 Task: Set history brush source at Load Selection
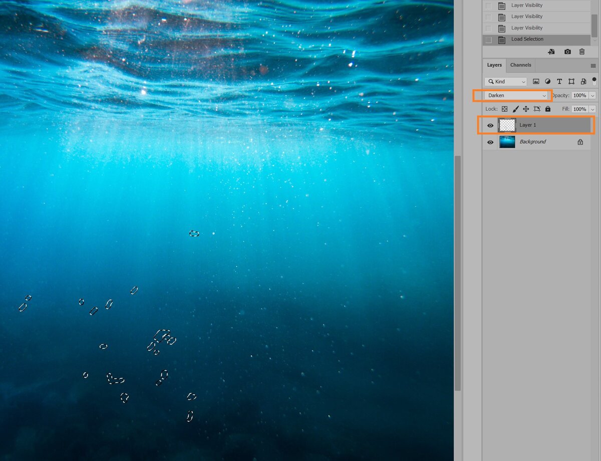pyautogui.click(x=489, y=40)
